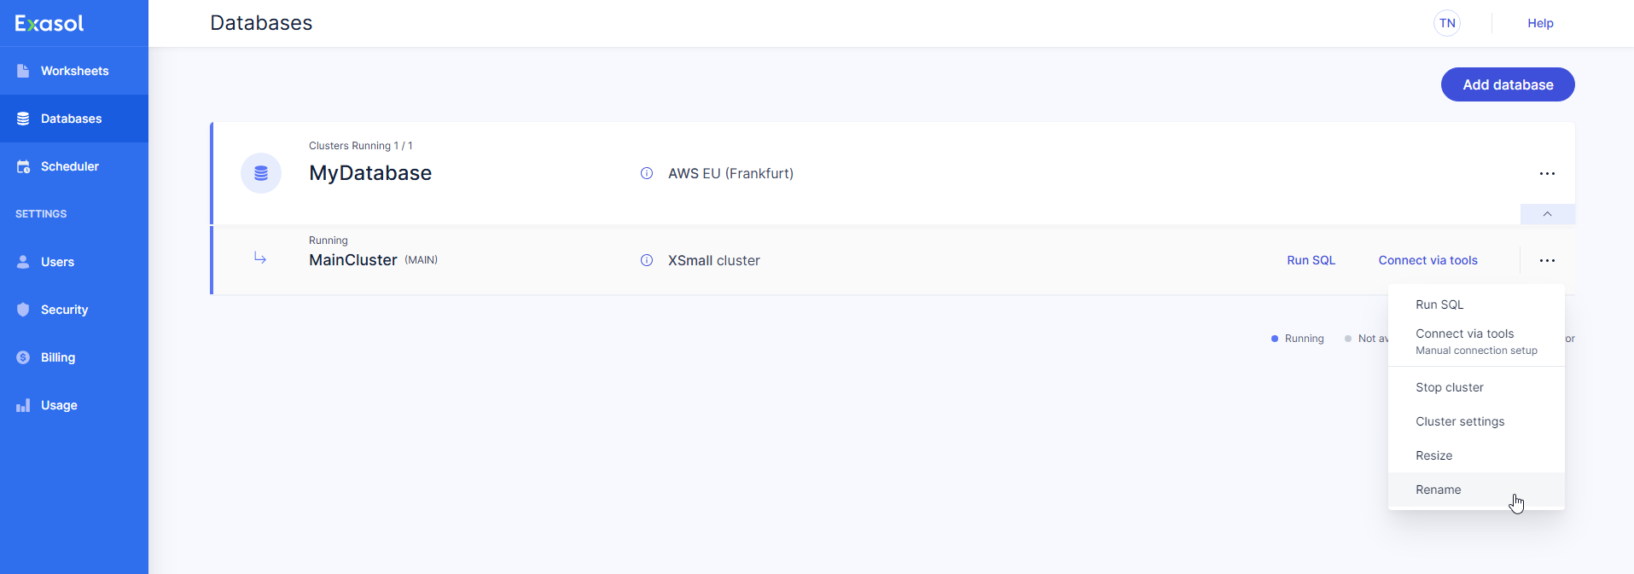1634x574 pixels.
Task: Choose Resize in the cluster menu
Action: click(x=1434, y=455)
